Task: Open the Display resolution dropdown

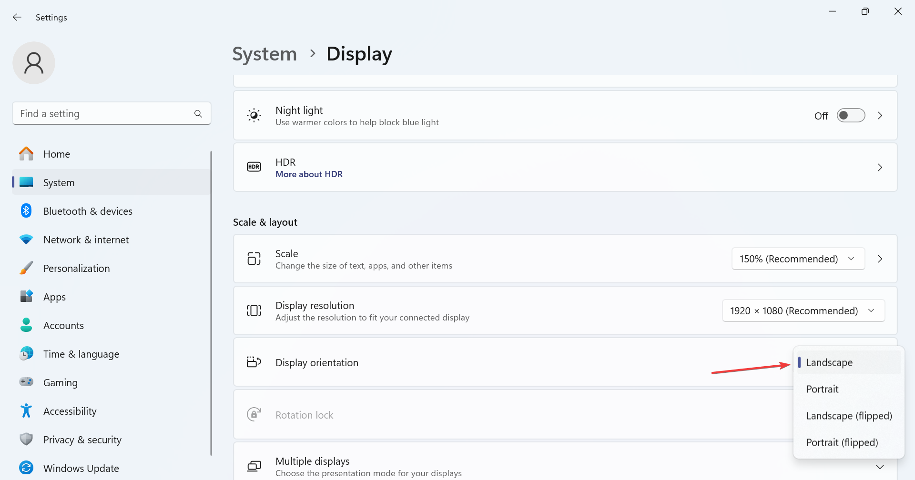Action: point(803,310)
